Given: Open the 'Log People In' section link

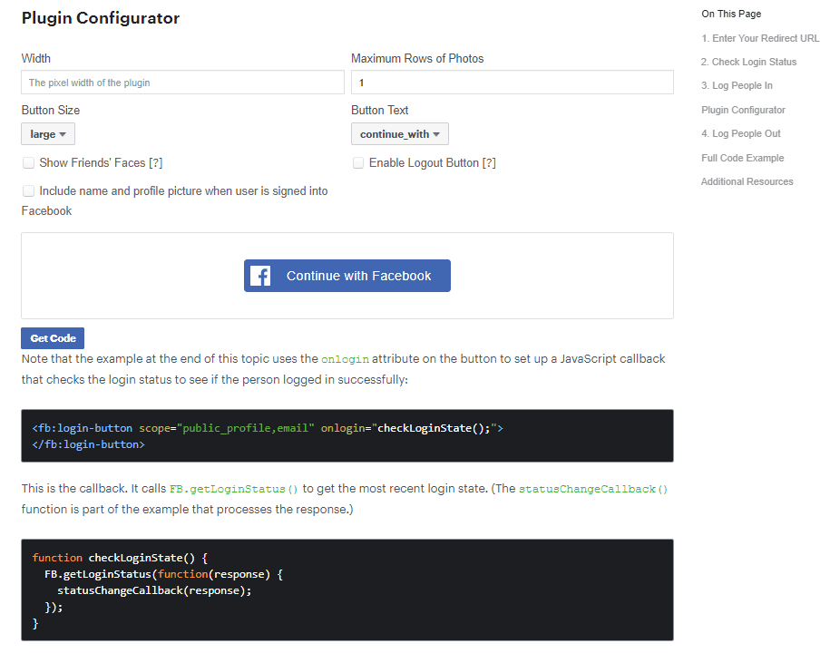Looking at the screenshot, I should pos(737,85).
